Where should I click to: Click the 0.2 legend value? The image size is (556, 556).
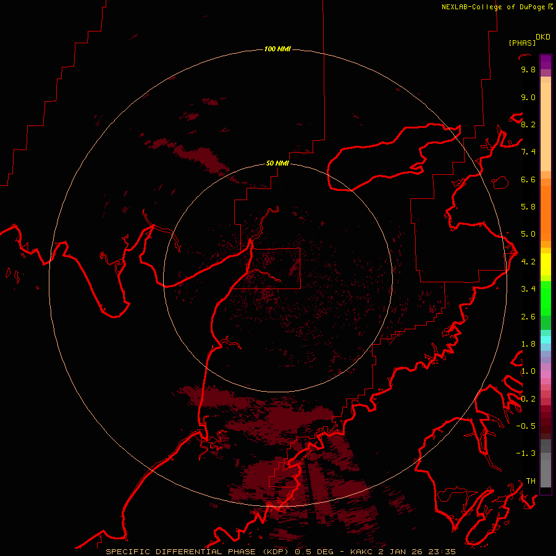(x=528, y=399)
